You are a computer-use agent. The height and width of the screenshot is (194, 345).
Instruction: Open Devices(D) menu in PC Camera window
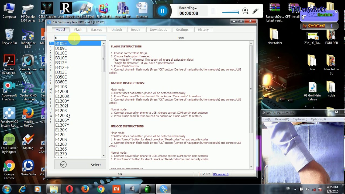click(282, 119)
